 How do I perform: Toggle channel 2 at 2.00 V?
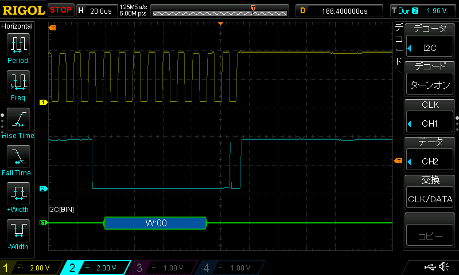[x=96, y=268]
